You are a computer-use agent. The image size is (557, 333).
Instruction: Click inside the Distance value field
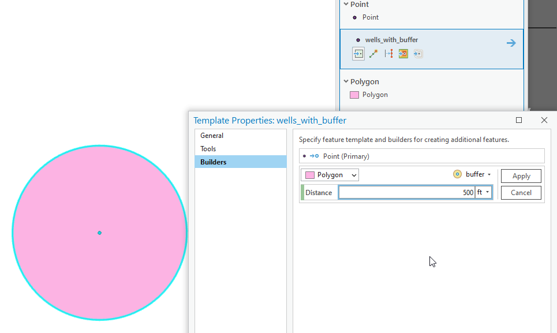pyautogui.click(x=416, y=192)
